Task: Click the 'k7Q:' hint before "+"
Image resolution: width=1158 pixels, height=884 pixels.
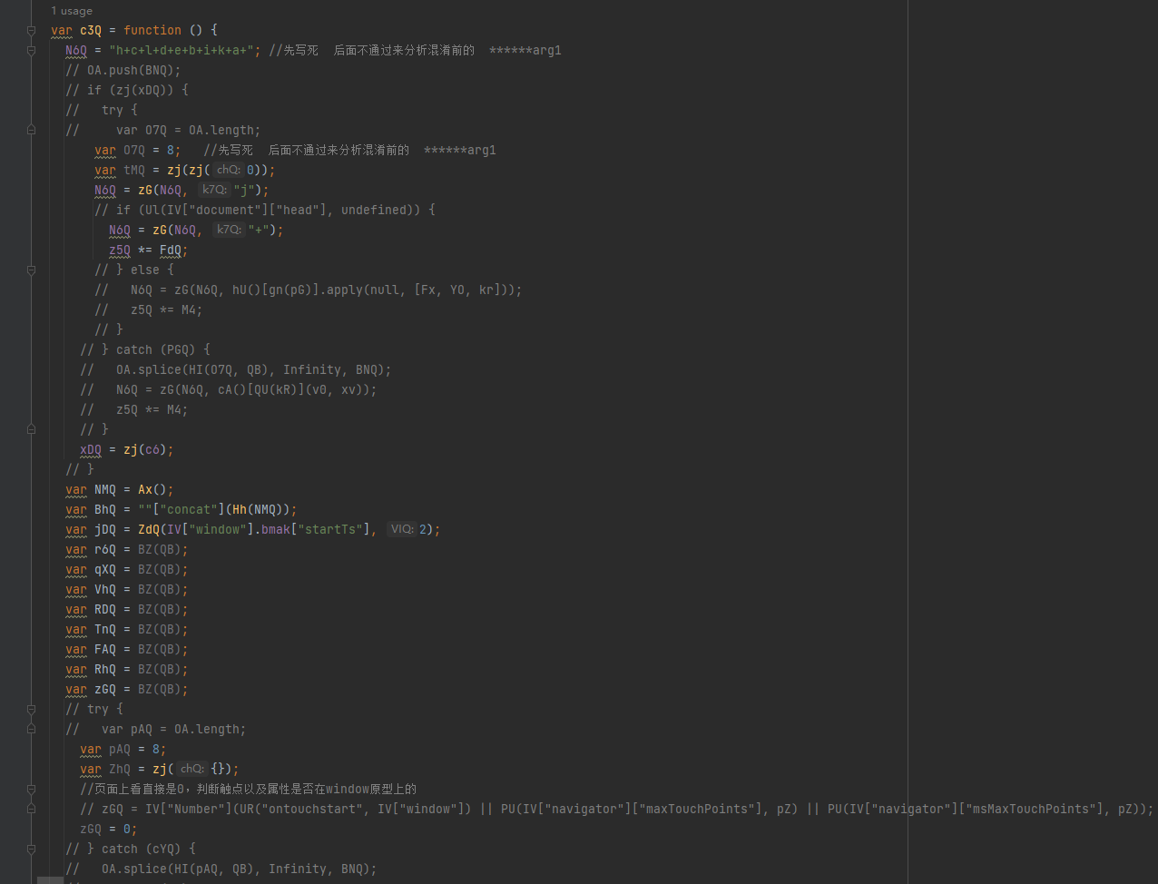Action: (230, 230)
